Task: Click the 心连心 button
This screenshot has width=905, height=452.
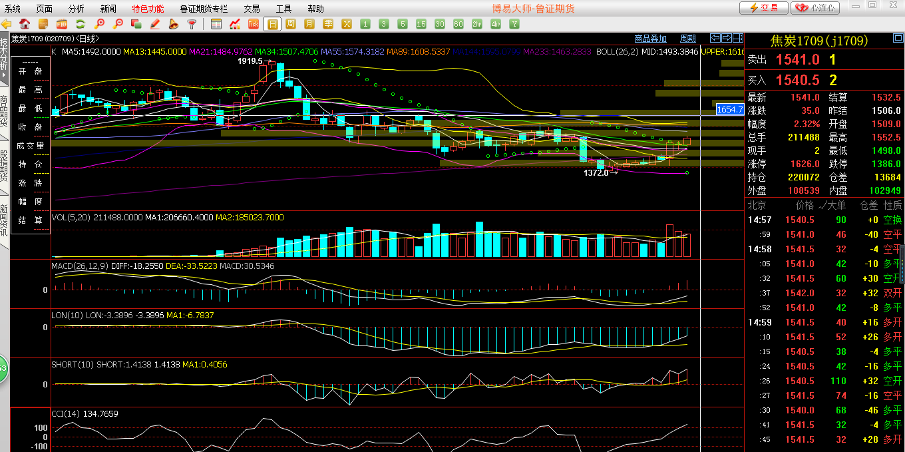Action: [815, 8]
